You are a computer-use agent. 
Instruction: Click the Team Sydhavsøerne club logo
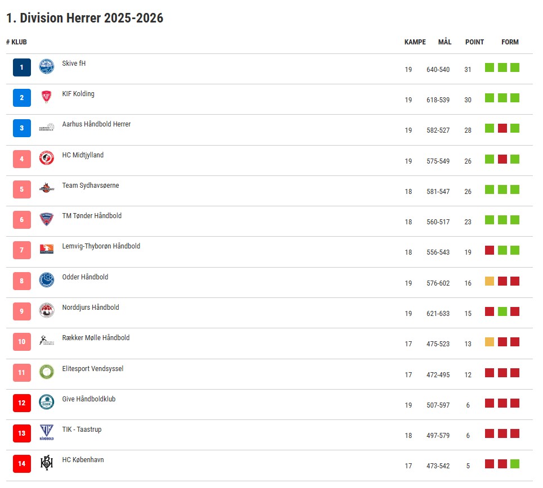coord(47,188)
